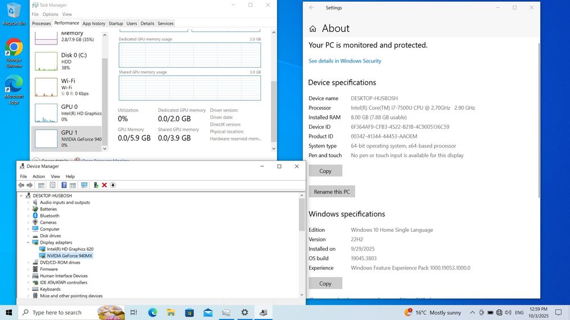Click scroll-down arrow of Task Manager sidebar list
This screenshot has width=570, height=320.
click(x=105, y=149)
